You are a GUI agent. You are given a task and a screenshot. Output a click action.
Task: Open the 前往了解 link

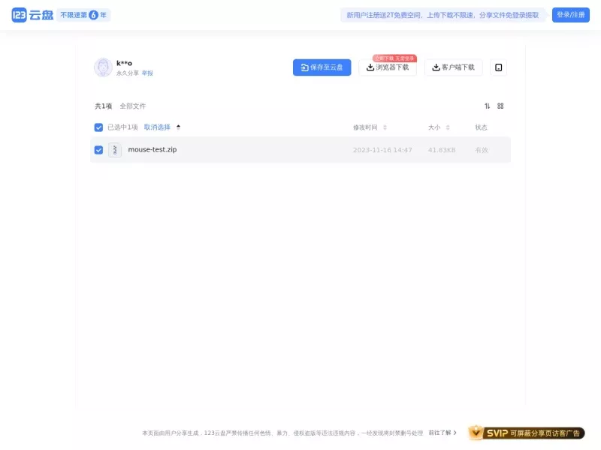click(442, 433)
